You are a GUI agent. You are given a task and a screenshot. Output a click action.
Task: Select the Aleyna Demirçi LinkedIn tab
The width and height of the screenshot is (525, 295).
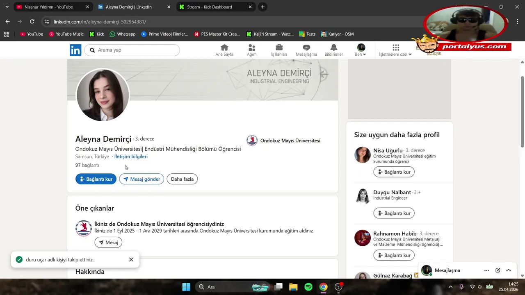click(135, 7)
